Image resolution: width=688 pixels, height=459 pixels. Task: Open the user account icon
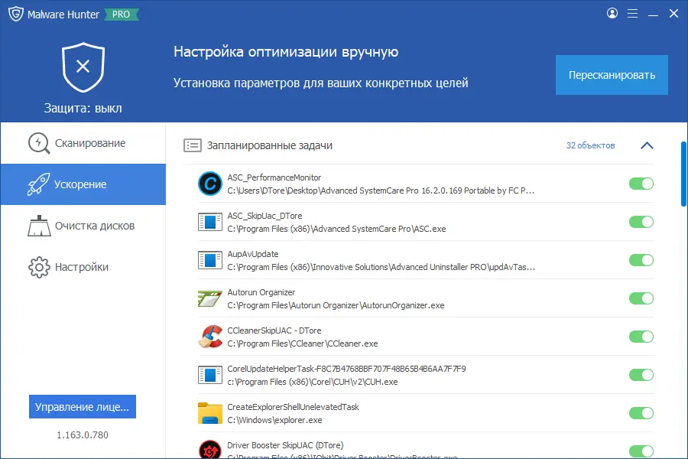point(612,13)
